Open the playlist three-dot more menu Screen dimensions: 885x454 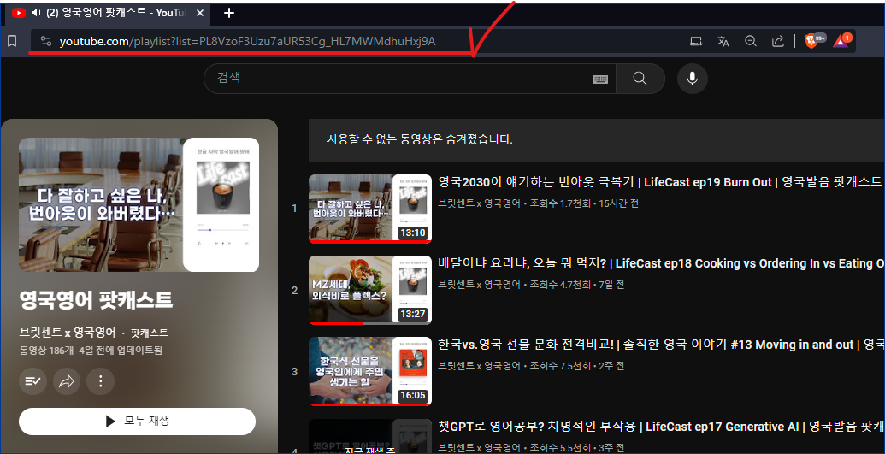point(100,381)
